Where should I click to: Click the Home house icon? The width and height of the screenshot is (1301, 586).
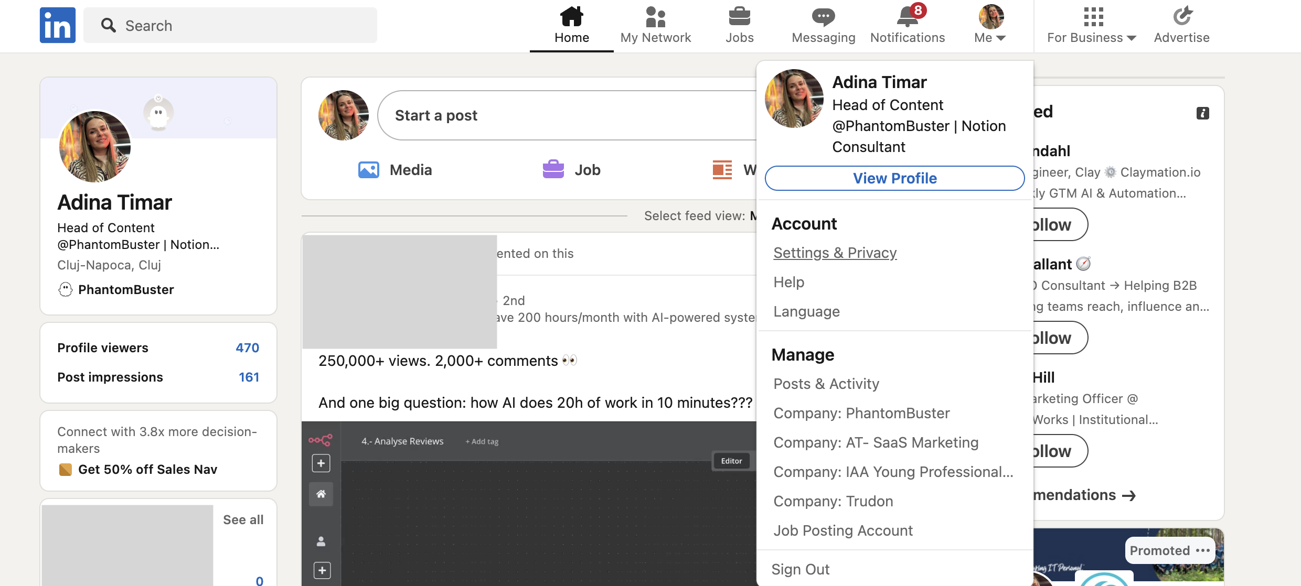pos(572,16)
